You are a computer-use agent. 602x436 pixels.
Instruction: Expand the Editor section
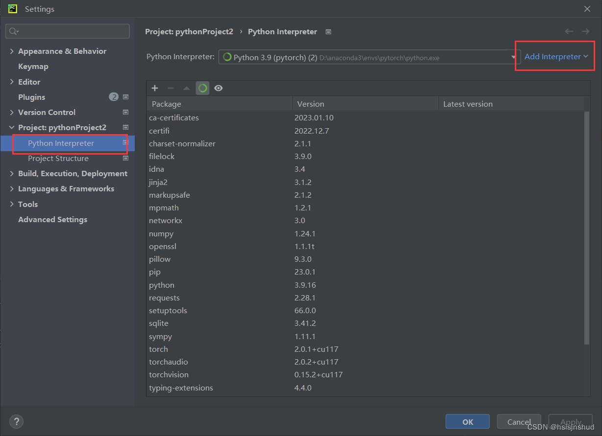point(12,82)
